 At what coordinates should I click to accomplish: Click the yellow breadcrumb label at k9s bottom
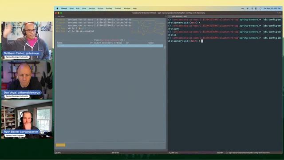click(60, 145)
